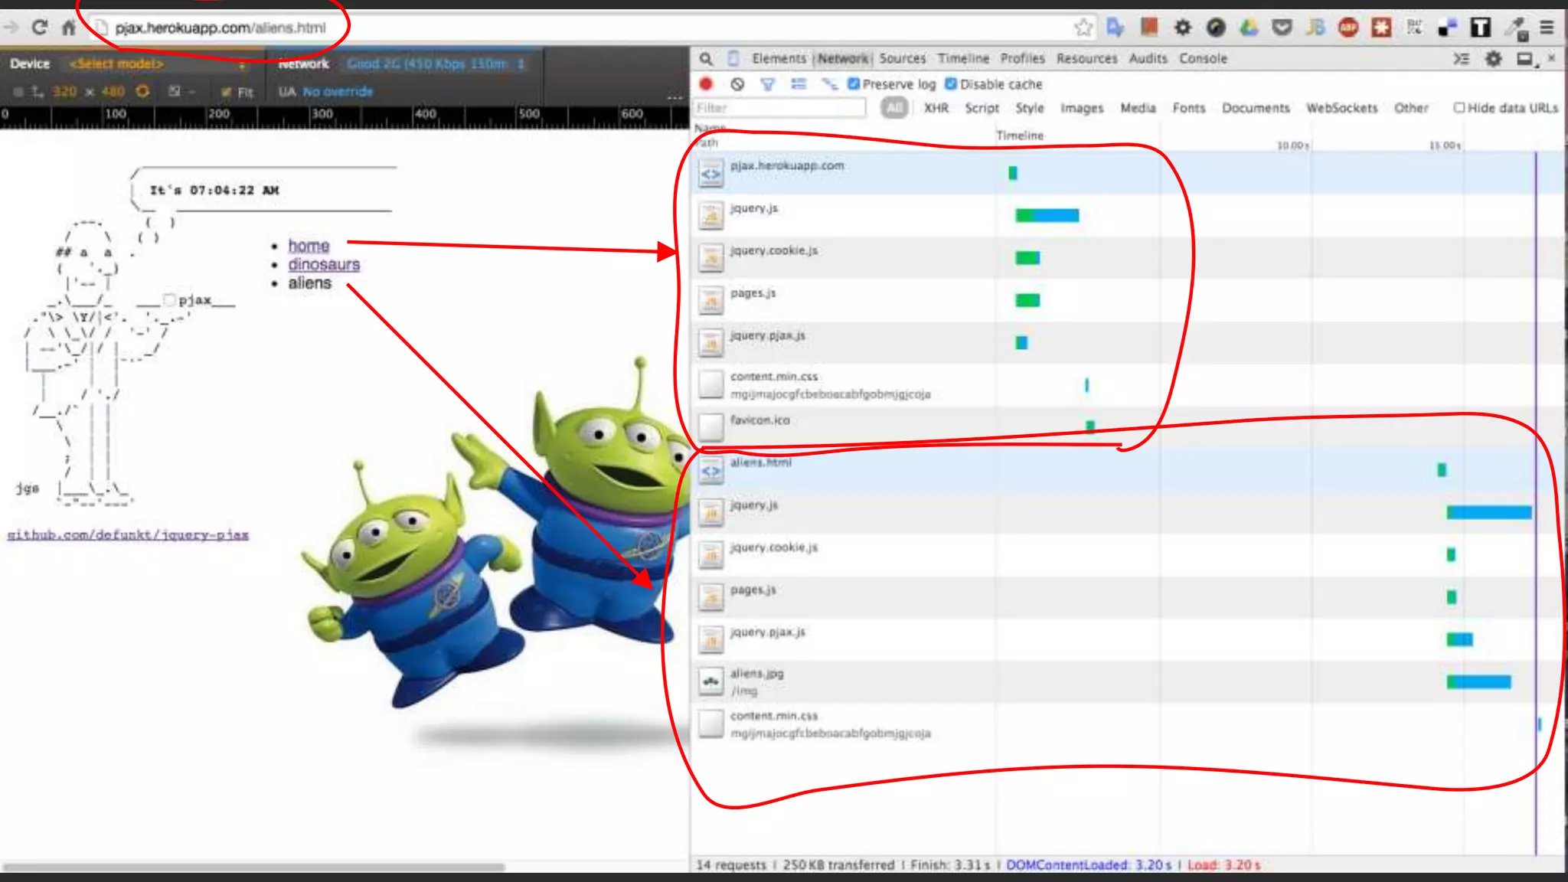Filter requests by XHR type
Screen dimensions: 1568x882
click(936, 108)
